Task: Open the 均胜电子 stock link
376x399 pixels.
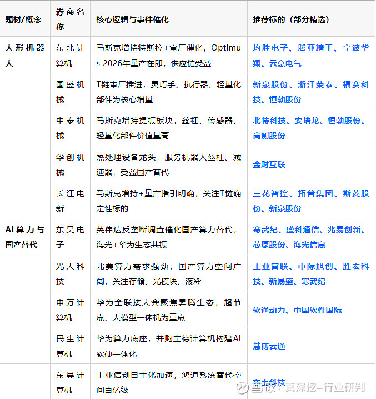Action: point(270,48)
